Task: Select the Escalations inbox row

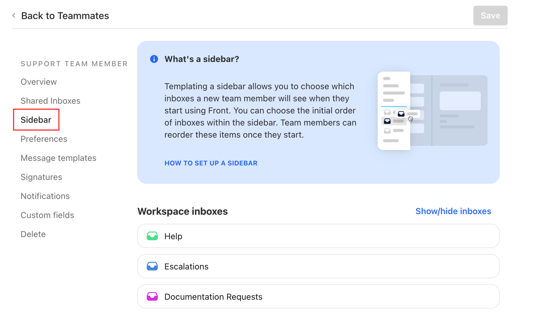Action: tap(318, 266)
